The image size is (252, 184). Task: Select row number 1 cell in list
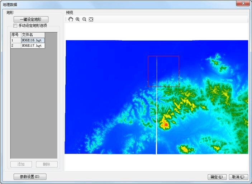pyautogui.click(x=15, y=41)
